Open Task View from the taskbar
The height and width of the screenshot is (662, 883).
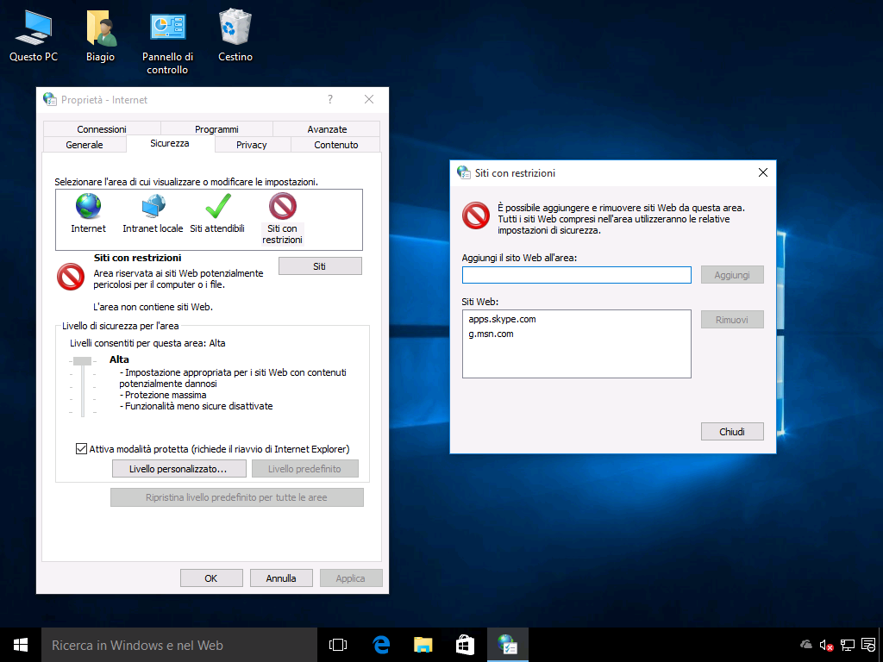coord(338,645)
